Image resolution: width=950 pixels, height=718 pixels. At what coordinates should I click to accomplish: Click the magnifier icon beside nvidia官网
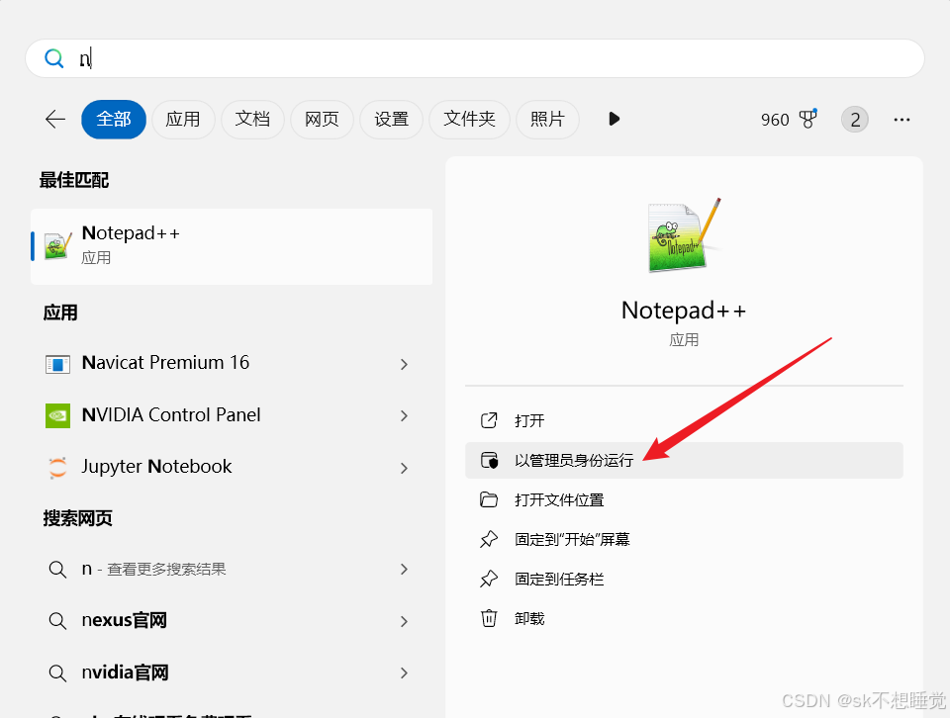point(57,673)
